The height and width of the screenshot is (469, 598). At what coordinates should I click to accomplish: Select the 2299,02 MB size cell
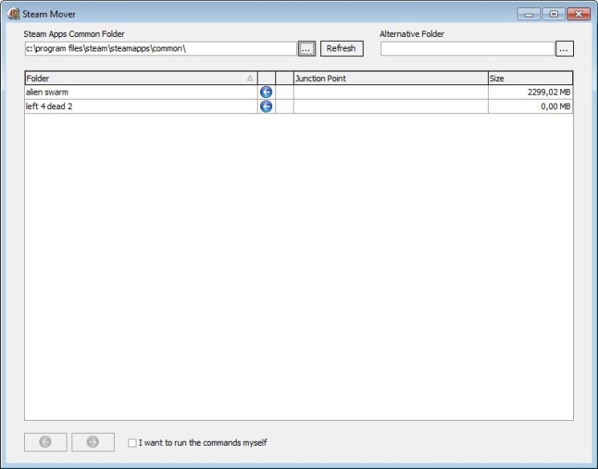coord(530,92)
